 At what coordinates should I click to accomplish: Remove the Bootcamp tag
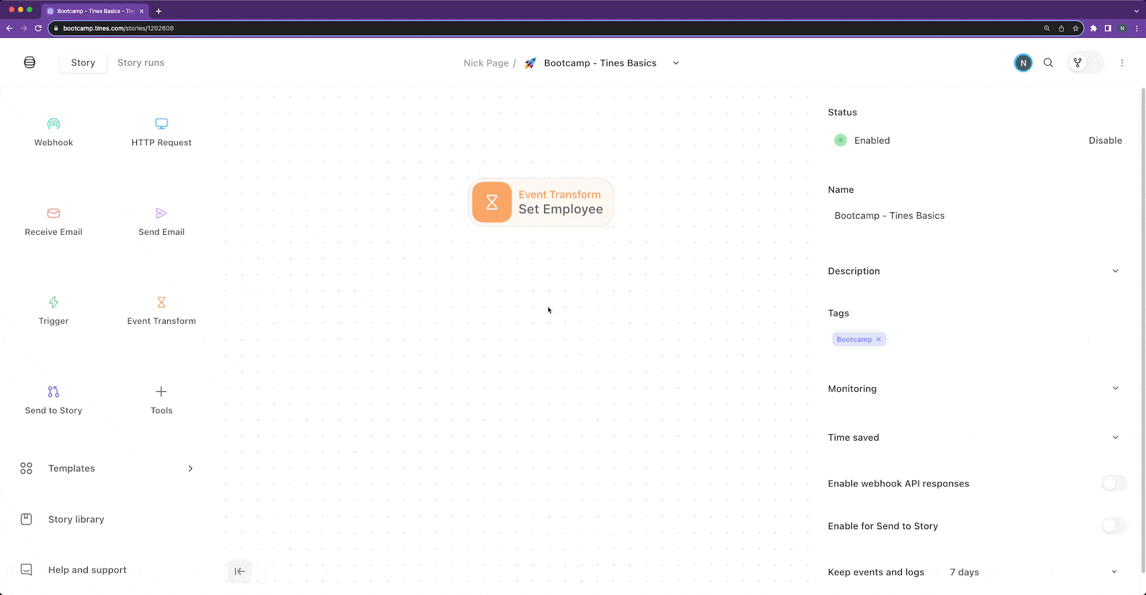tap(878, 339)
